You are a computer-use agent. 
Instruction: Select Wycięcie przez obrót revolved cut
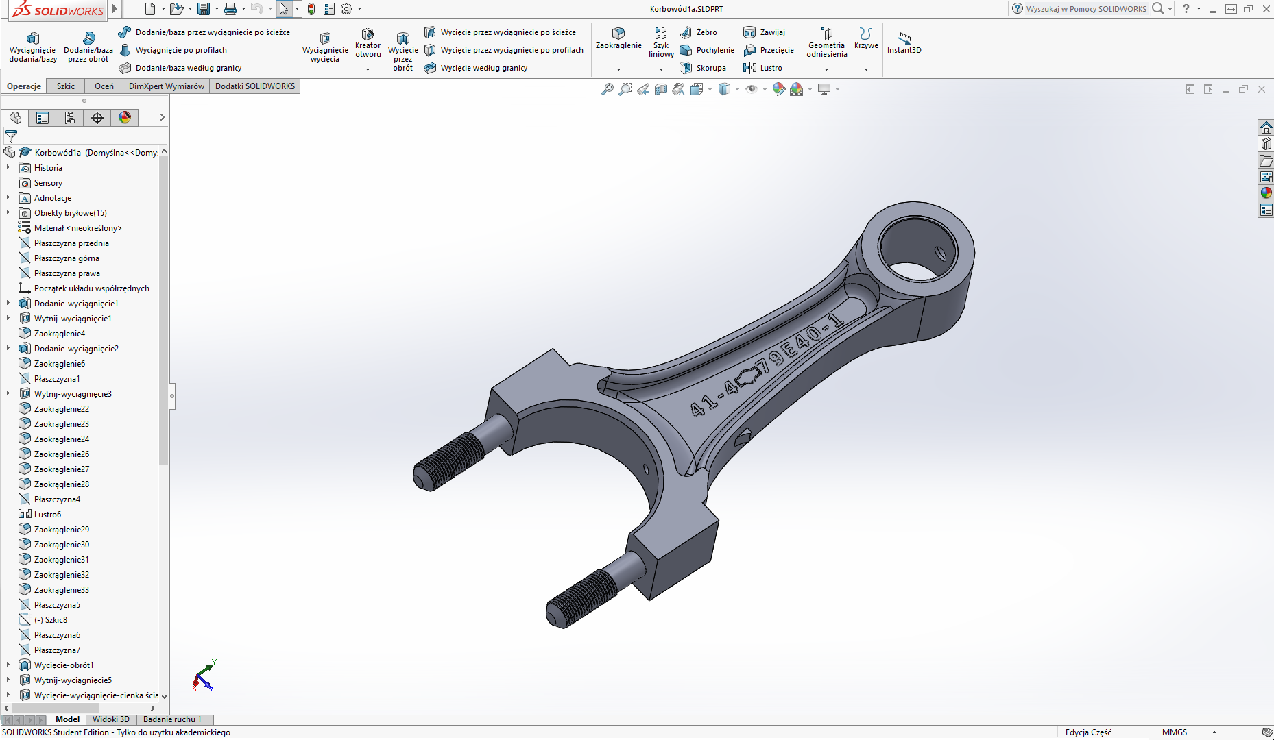[403, 51]
